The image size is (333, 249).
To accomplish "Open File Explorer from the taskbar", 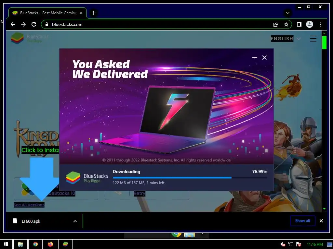I will point(20,244).
